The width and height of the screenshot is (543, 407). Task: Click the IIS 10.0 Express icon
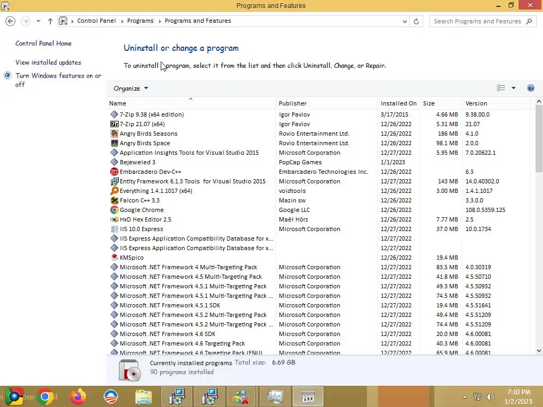pos(115,229)
